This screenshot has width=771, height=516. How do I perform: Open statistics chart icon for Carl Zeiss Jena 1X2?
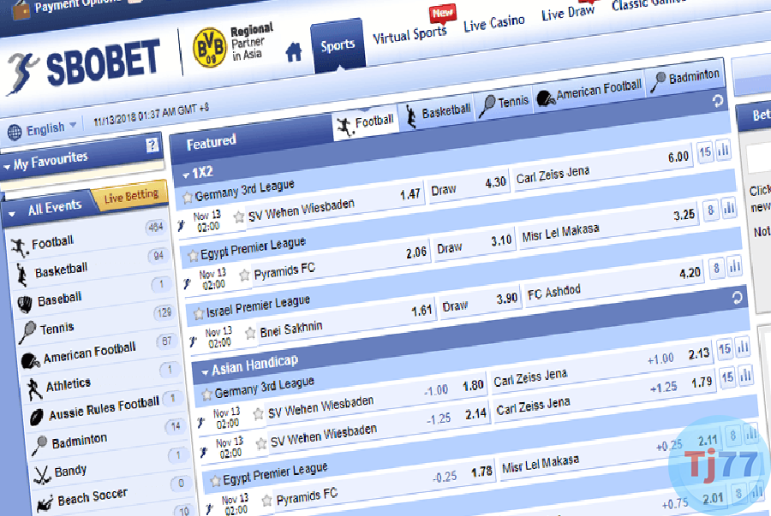coord(723,151)
